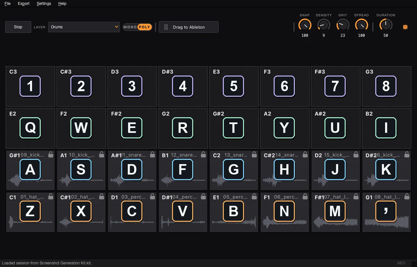Trigger the C#3 pad key 2
The width and height of the screenshot is (417, 267).
point(81,86)
